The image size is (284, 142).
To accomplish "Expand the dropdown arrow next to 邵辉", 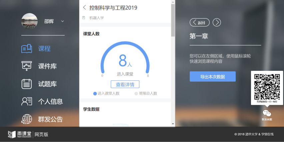I will pos(62,21).
